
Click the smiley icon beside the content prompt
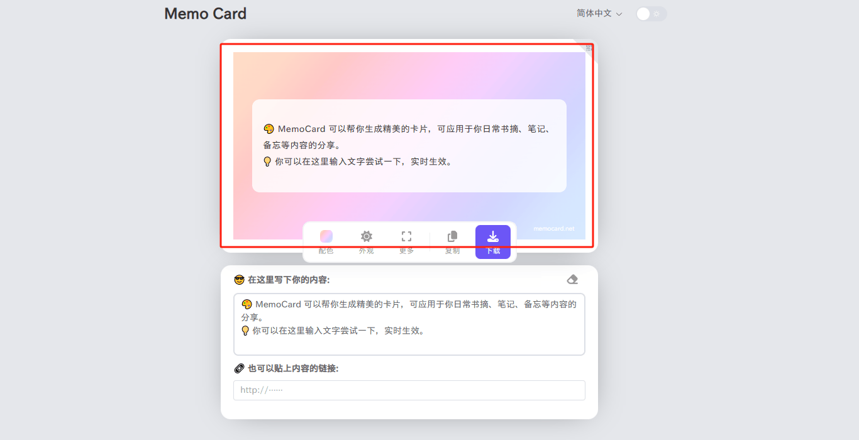coord(239,279)
